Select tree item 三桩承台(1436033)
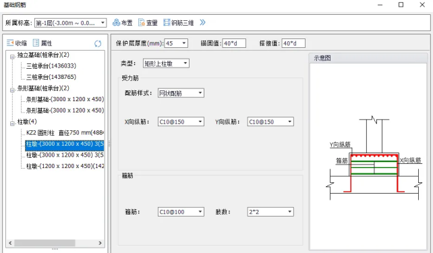 51,65
